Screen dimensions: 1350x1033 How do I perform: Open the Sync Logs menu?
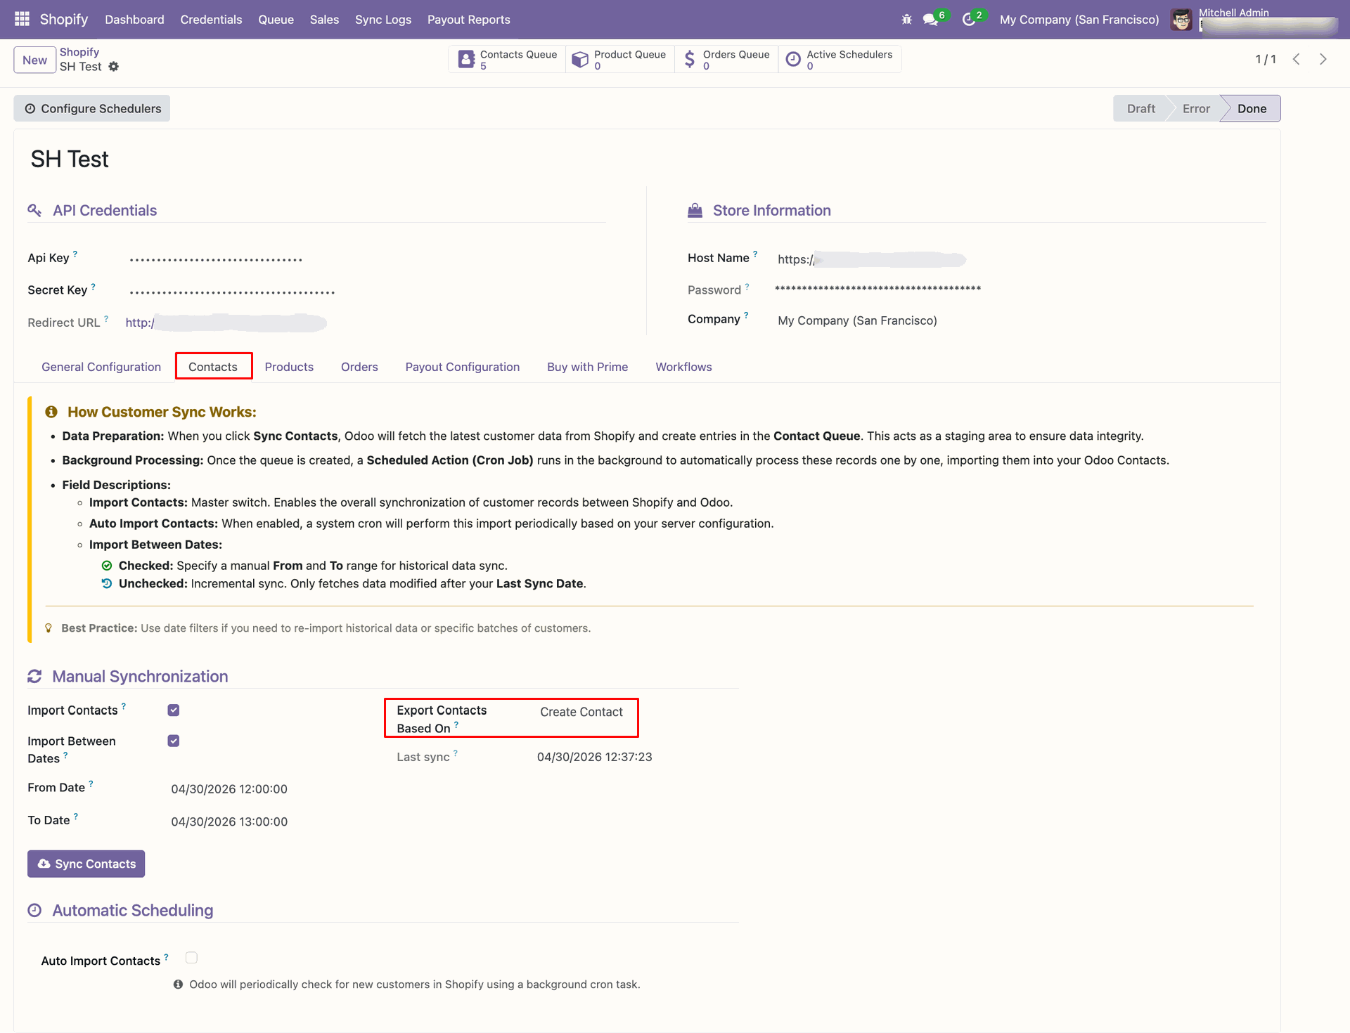coord(383,20)
